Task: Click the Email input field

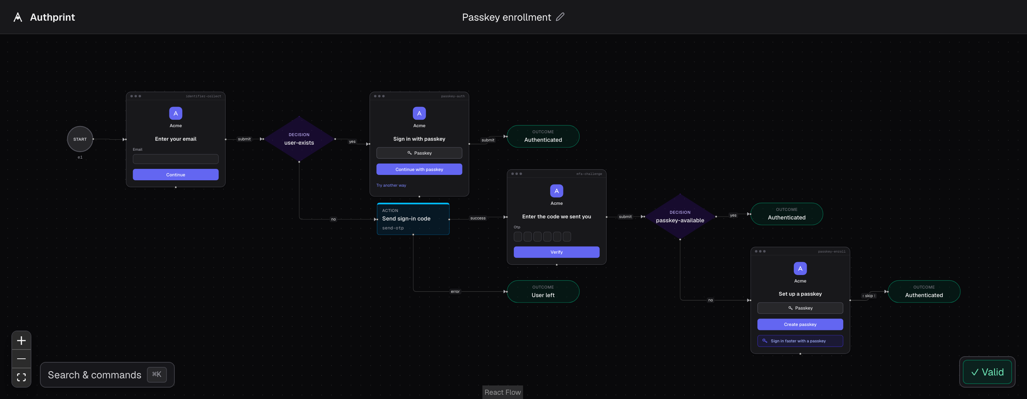Action: pyautogui.click(x=175, y=159)
